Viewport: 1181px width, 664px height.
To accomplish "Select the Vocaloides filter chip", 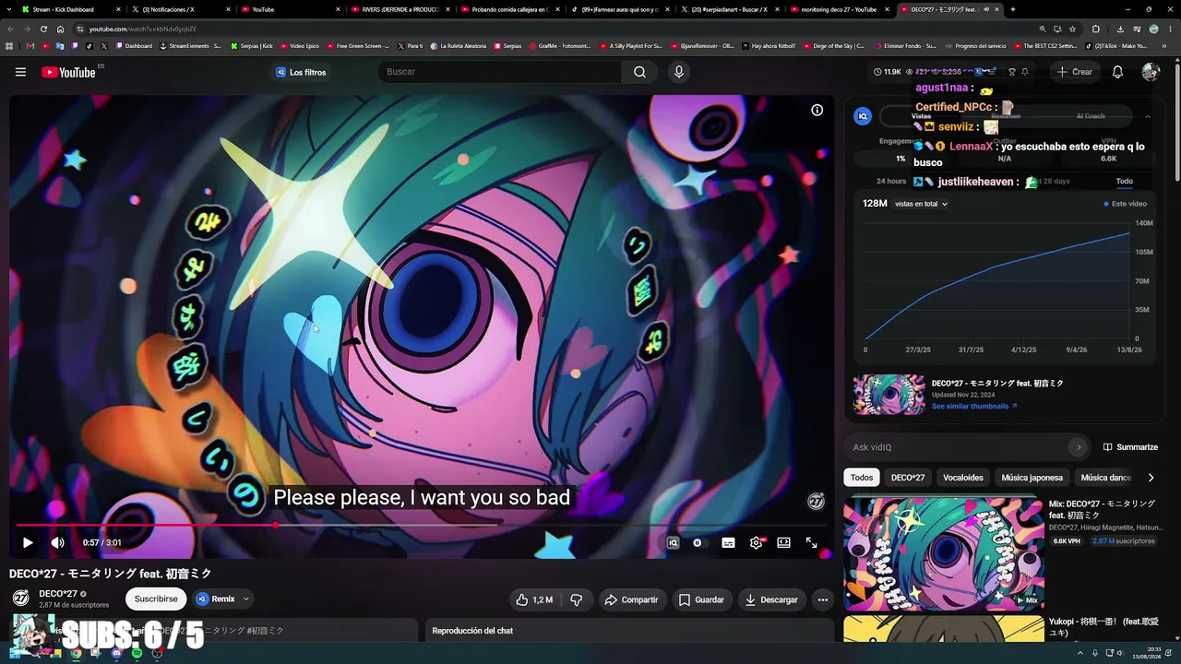I will 963,478.
